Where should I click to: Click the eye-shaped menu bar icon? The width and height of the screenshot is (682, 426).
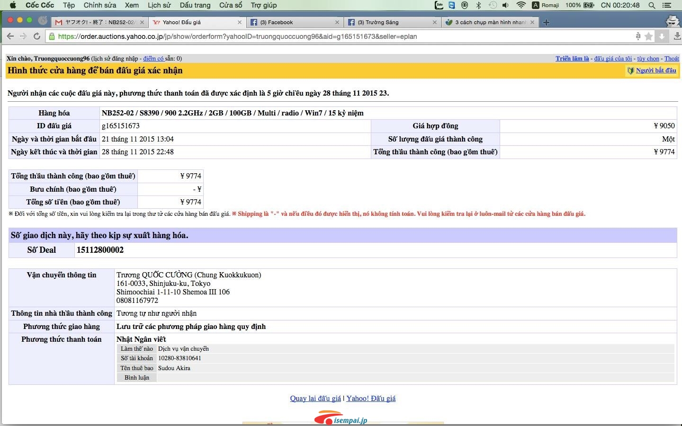465,5
